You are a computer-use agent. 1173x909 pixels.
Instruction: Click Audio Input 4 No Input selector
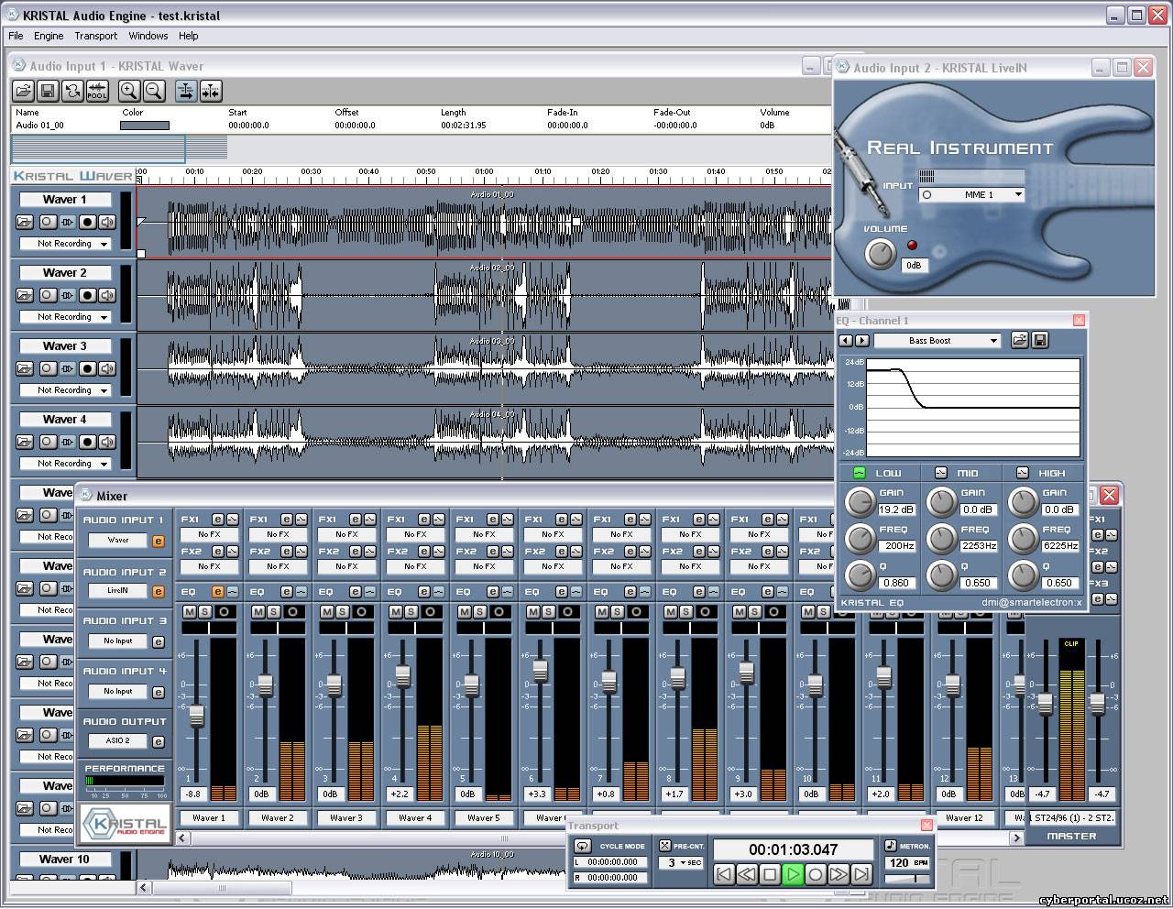(x=118, y=692)
